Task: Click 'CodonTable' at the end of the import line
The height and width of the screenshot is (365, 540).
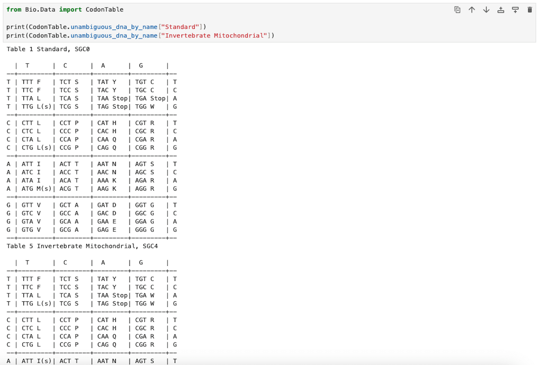Action: pyautogui.click(x=104, y=10)
